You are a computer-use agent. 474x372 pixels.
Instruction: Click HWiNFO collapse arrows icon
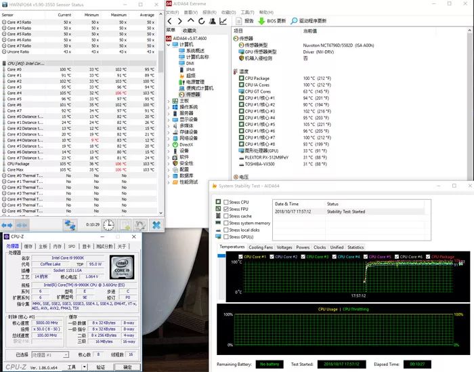(x=22, y=225)
